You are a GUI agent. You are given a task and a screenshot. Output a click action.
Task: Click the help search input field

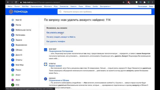pos(104,12)
